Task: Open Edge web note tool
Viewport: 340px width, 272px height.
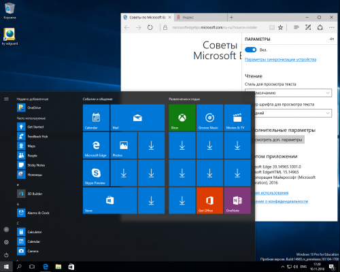Action: (x=308, y=27)
